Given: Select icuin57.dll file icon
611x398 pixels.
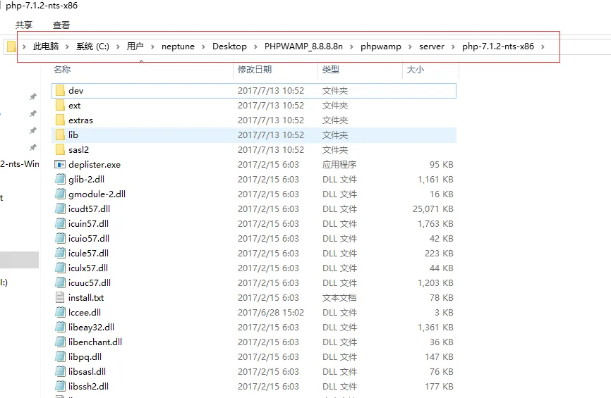Looking at the screenshot, I should point(60,224).
